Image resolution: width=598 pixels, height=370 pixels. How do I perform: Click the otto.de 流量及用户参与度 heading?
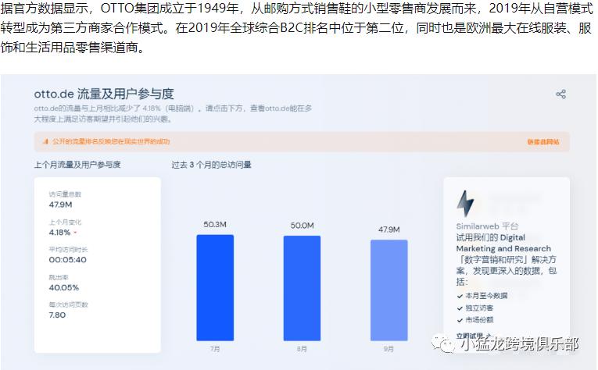pyautogui.click(x=104, y=94)
